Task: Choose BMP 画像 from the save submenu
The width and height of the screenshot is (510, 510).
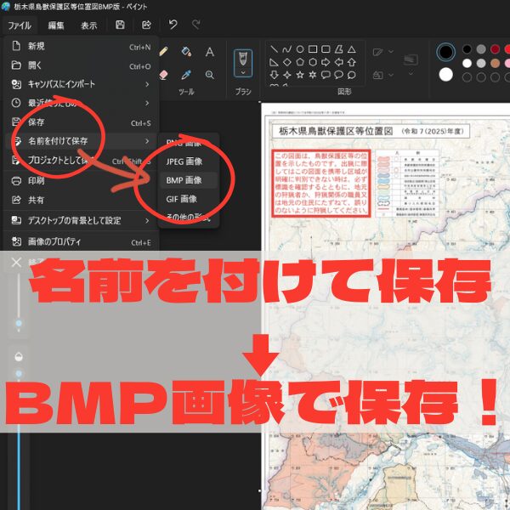Action: click(184, 180)
